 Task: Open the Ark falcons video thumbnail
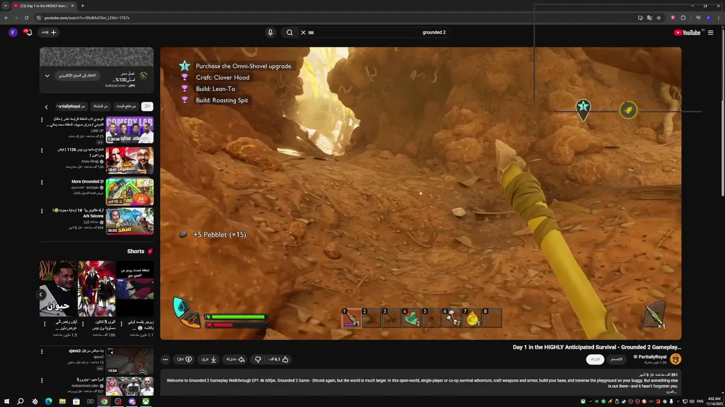click(130, 220)
